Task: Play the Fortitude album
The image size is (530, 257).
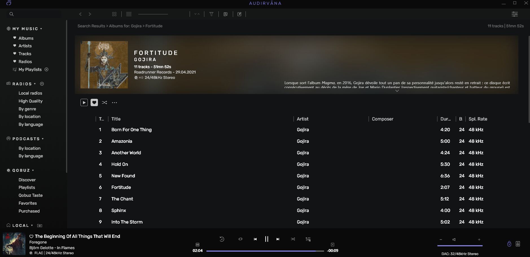Action: click(84, 102)
